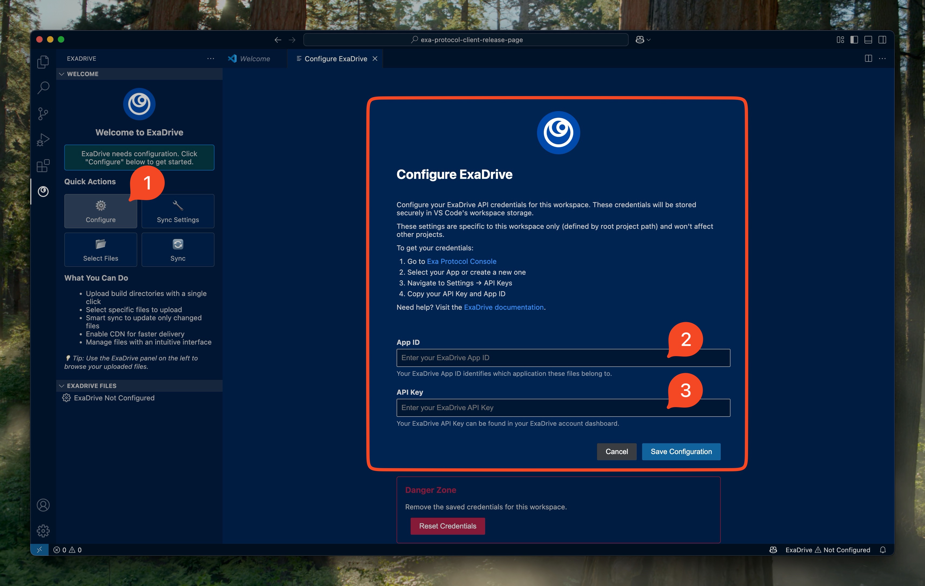The height and width of the screenshot is (586, 925).
Task: Click the Select Files quick action
Action: coord(101,250)
